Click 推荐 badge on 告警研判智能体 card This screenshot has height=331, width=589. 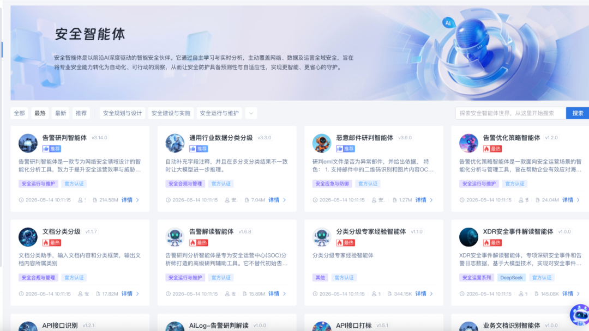coord(52,149)
